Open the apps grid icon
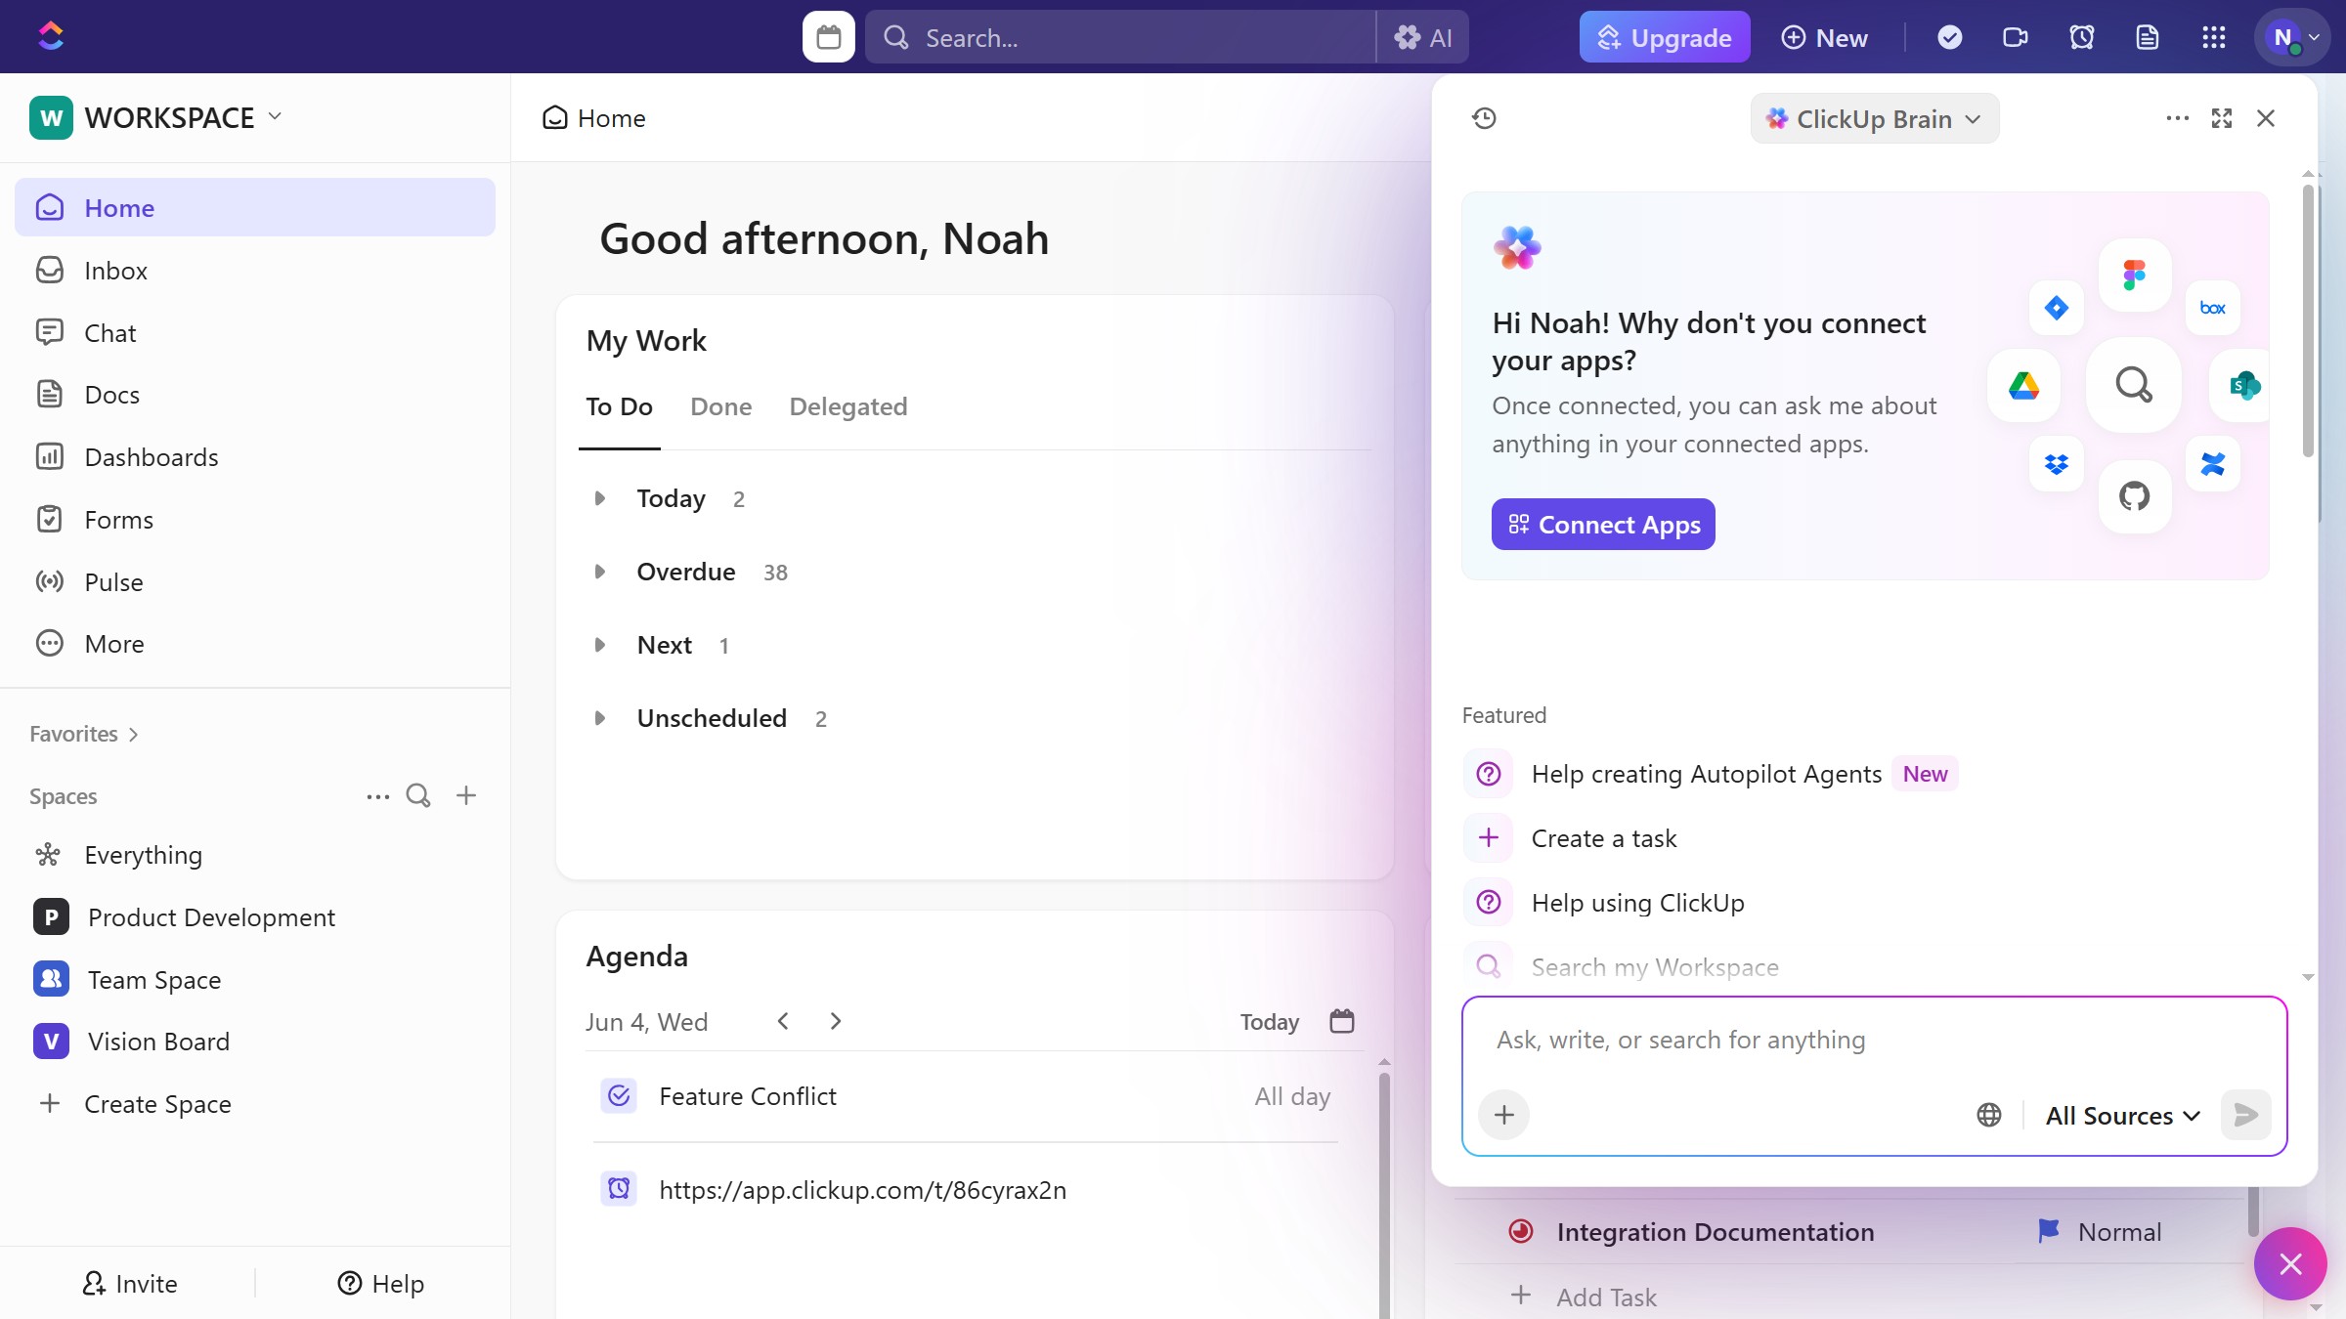Image resolution: width=2346 pixels, height=1319 pixels. pyautogui.click(x=2213, y=37)
